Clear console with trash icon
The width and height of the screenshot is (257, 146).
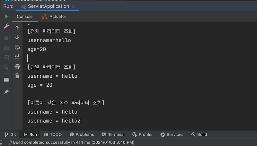click(17, 76)
